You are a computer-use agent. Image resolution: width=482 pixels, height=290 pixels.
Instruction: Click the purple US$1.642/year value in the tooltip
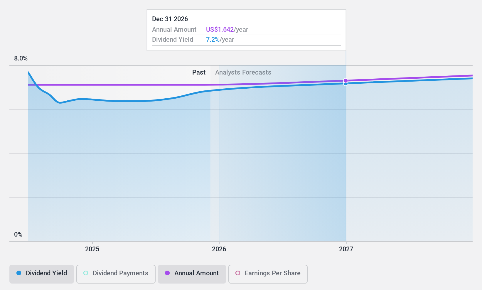(220, 29)
